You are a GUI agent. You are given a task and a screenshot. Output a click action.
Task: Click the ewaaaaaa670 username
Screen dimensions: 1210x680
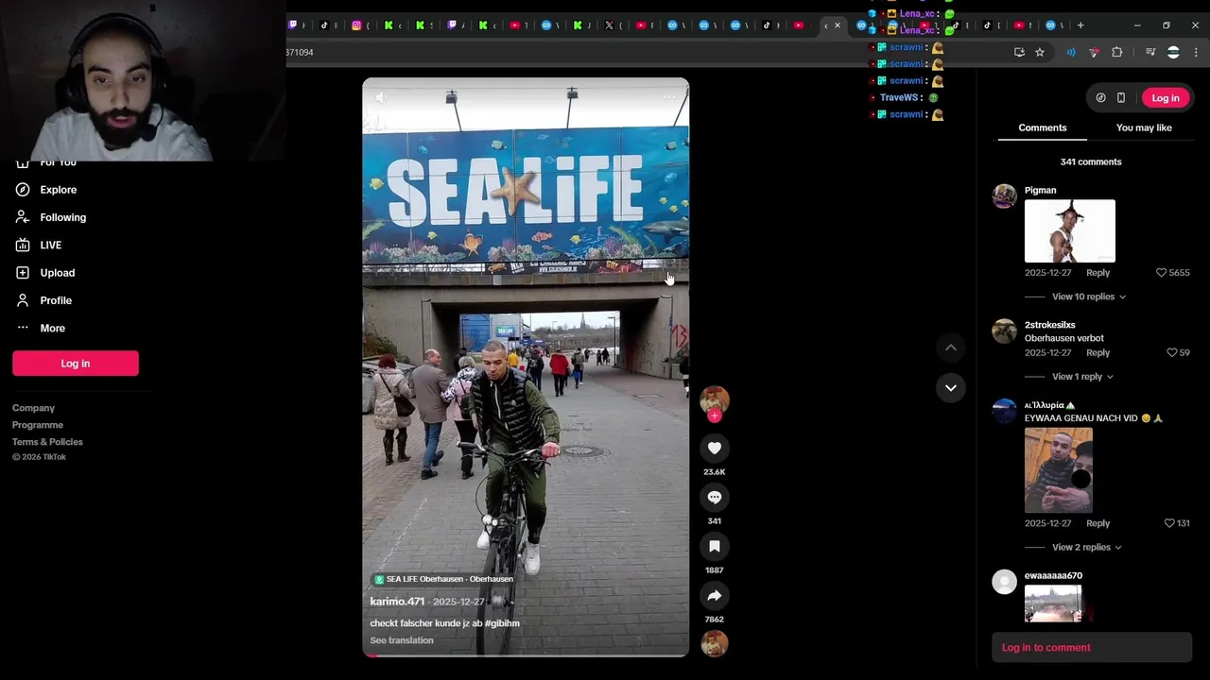point(1053,576)
